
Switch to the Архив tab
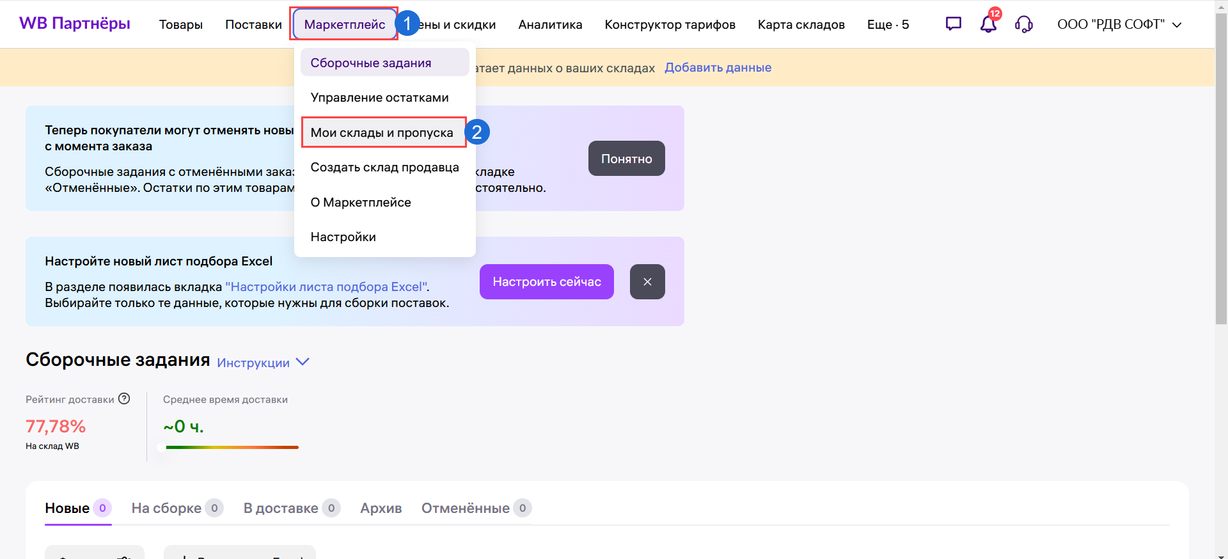[381, 508]
